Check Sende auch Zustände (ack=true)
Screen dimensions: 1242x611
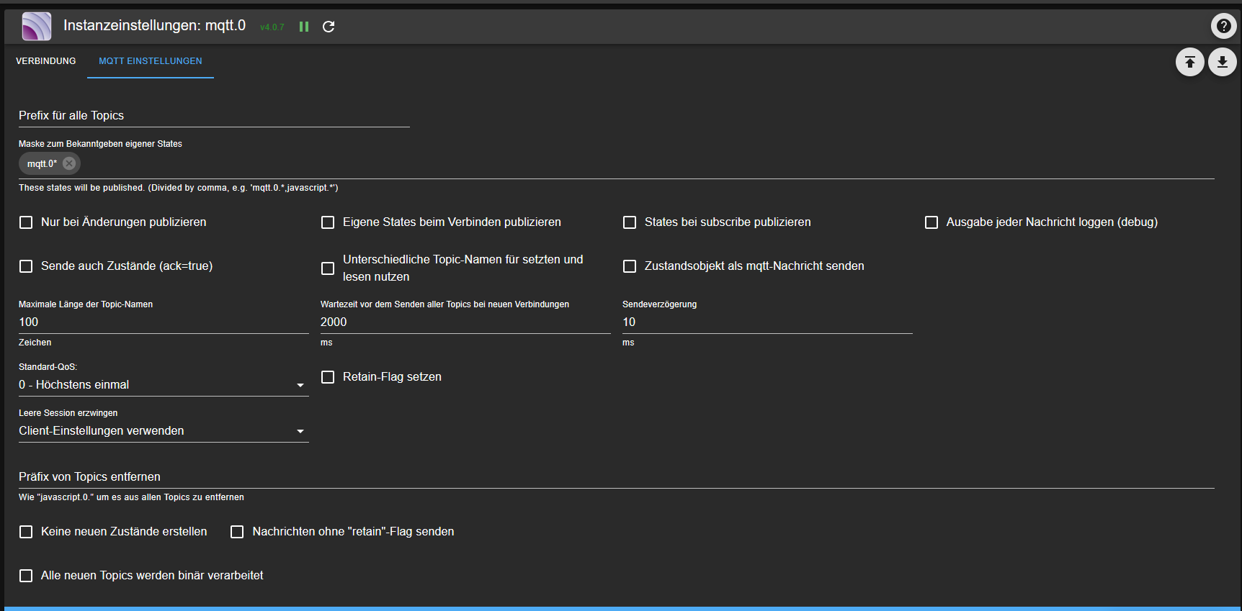coord(26,266)
